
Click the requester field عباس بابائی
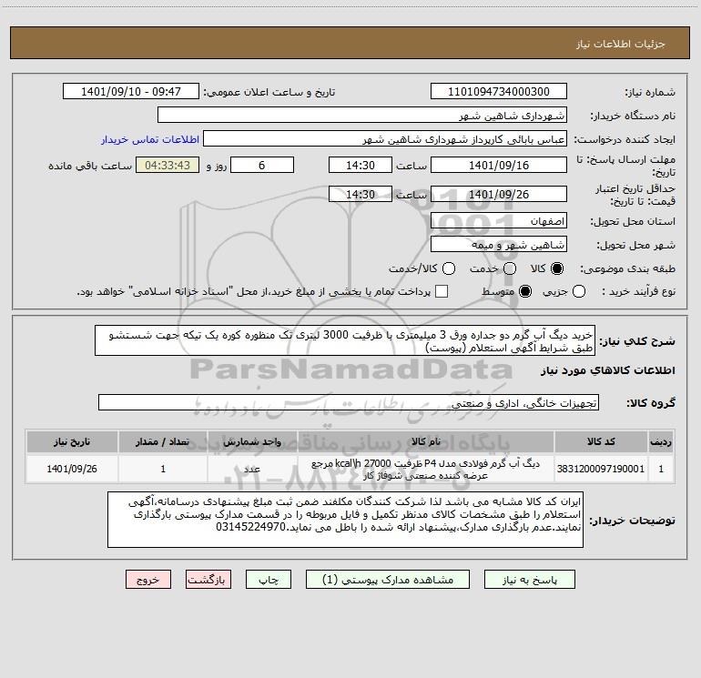tap(385, 139)
